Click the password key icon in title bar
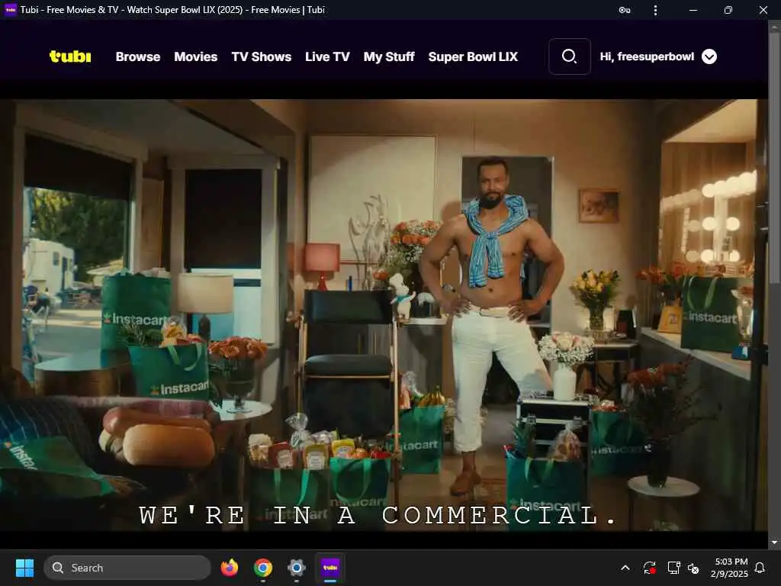This screenshot has height=586, width=781. tap(625, 10)
